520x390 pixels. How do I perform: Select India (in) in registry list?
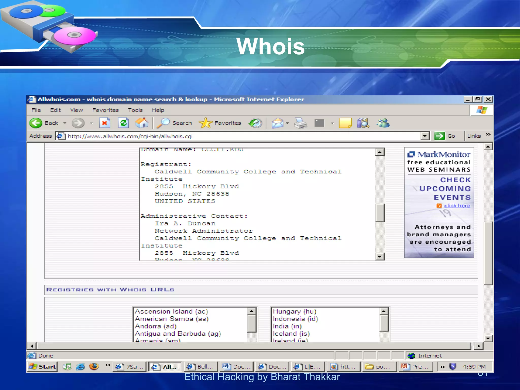click(287, 326)
